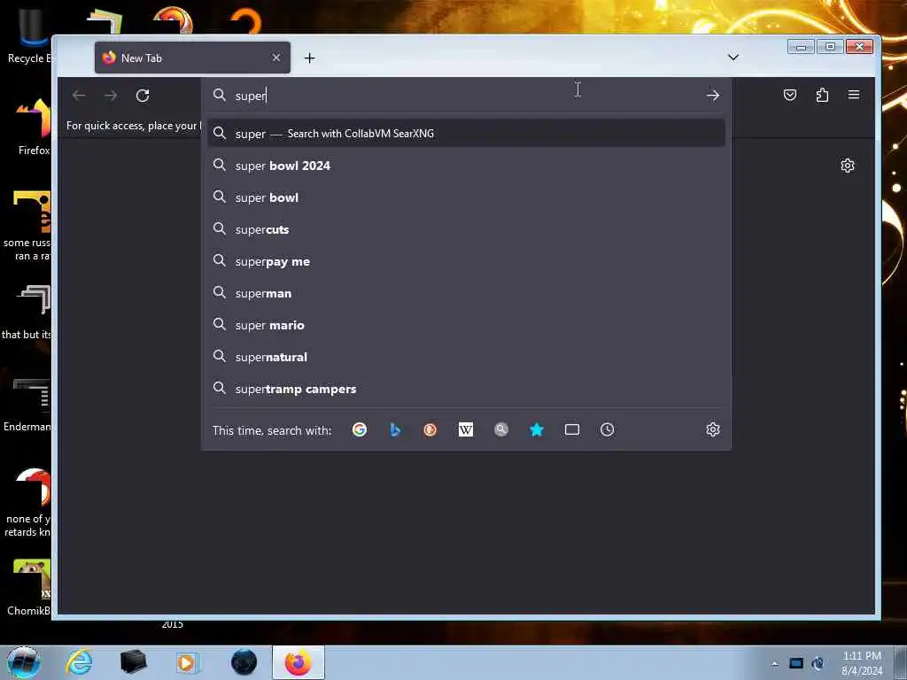
Task: Open the Windows Start orb
Action: coord(24,662)
